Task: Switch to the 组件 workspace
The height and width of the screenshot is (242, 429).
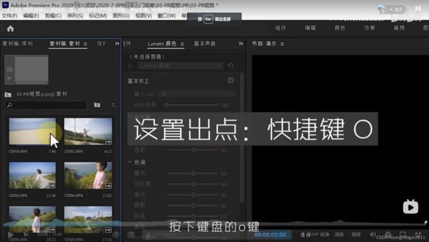Action: [280, 28]
